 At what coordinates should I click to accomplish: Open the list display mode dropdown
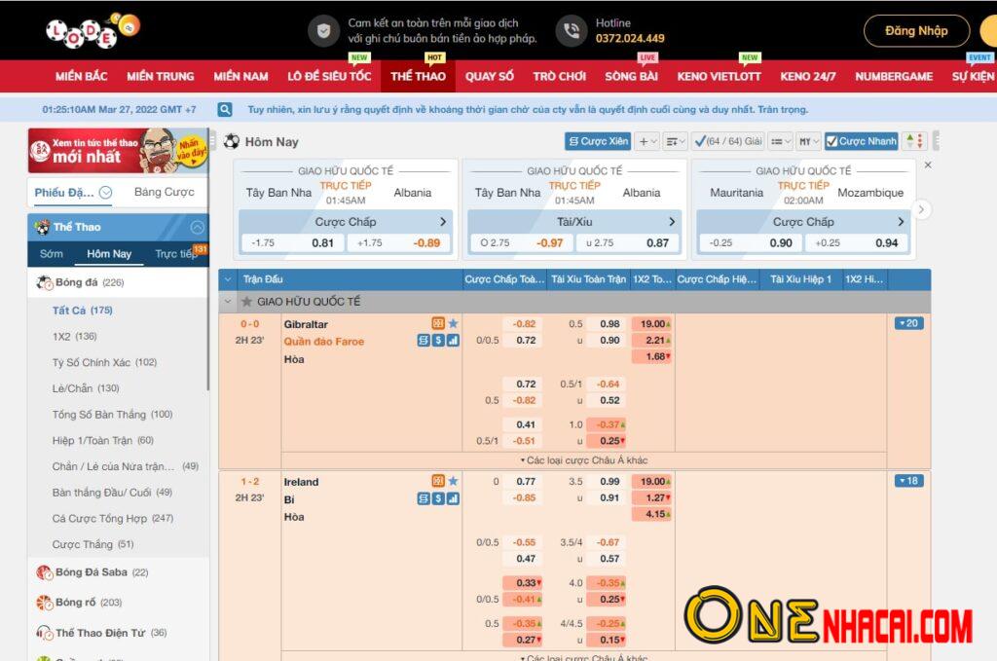click(x=779, y=141)
